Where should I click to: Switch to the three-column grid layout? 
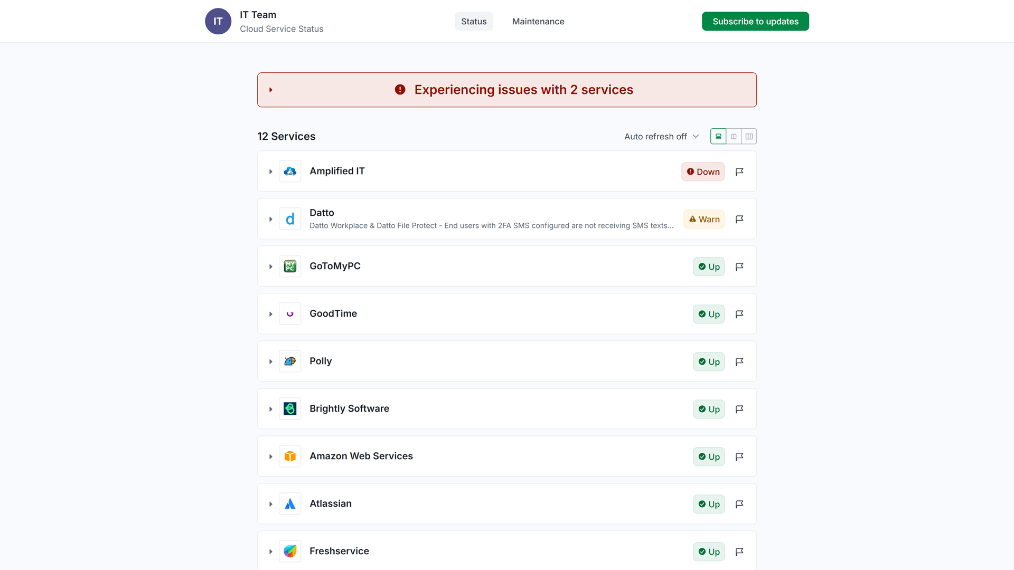749,136
